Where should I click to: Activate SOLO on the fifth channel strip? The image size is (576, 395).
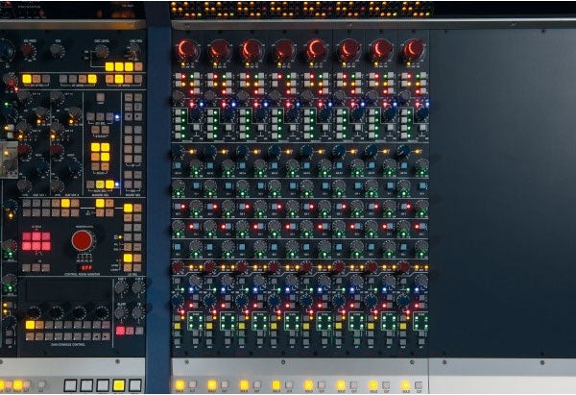point(308,384)
